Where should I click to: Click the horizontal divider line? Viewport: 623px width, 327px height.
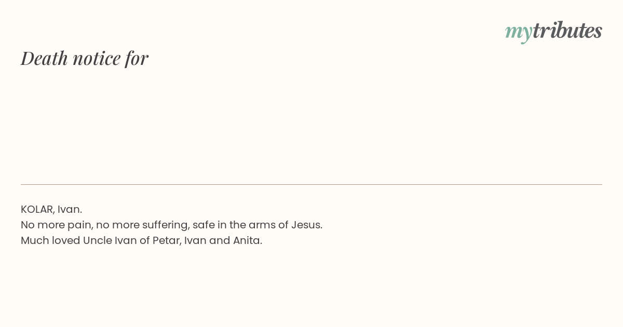[311, 184]
